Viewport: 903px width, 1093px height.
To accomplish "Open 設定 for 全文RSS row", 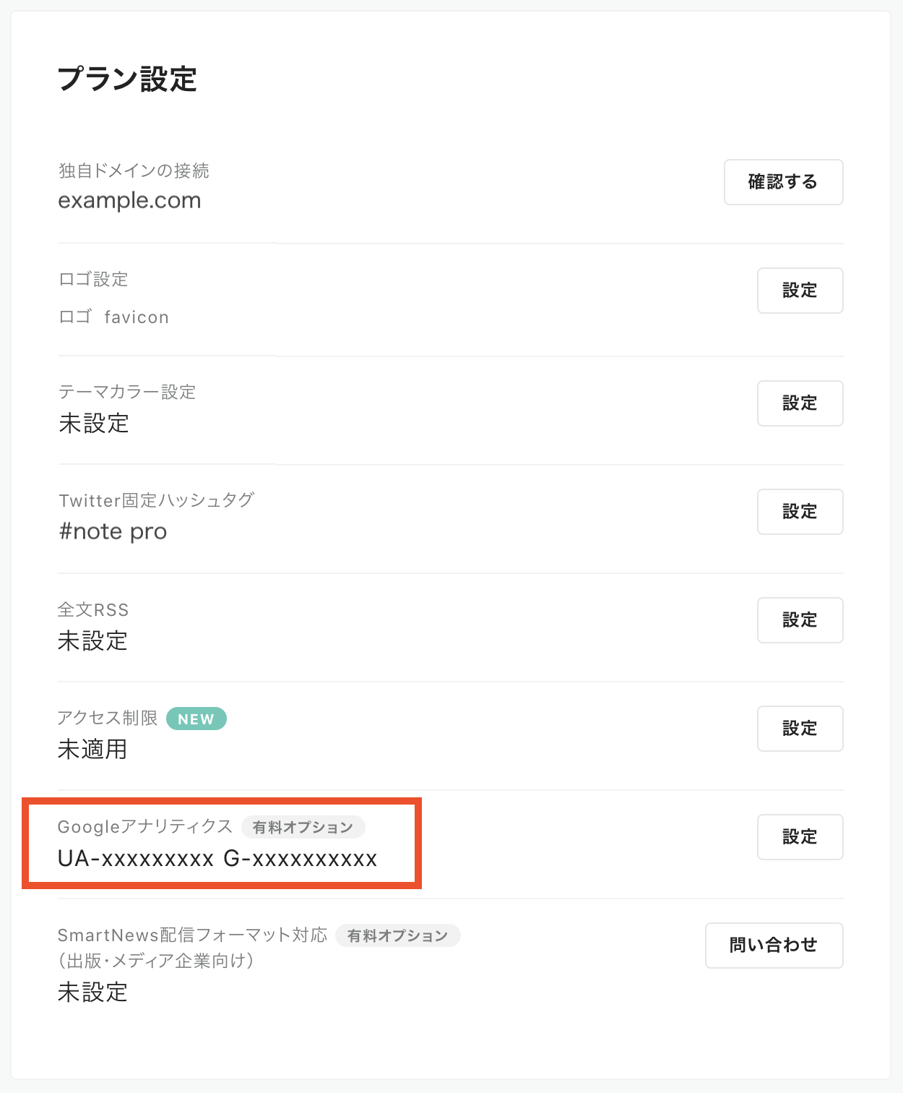I will (x=800, y=620).
